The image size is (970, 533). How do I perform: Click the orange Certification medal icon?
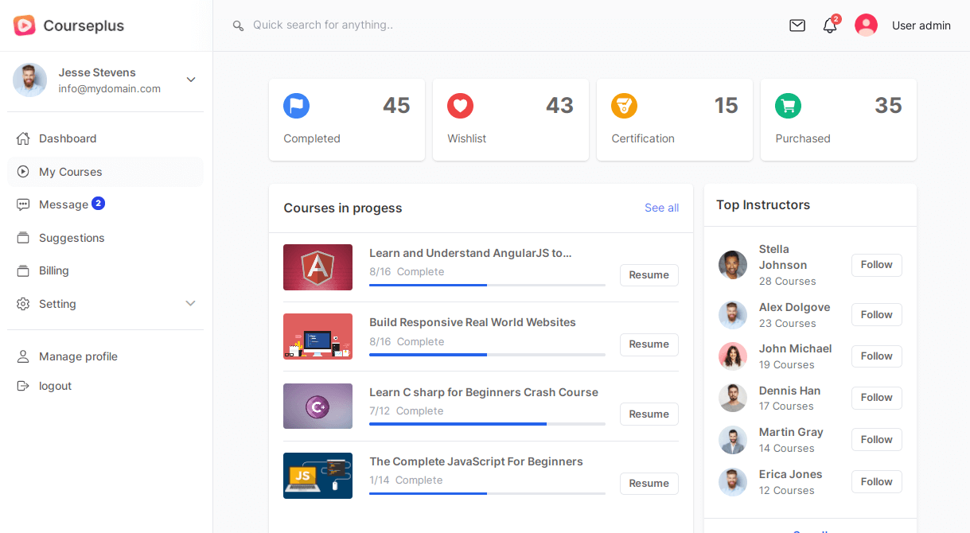[x=624, y=106]
